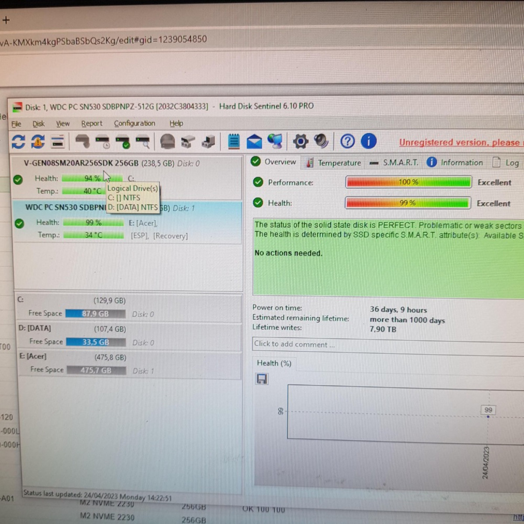
Task: Select WDC PC SN530 disk entry
Action: click(128, 222)
